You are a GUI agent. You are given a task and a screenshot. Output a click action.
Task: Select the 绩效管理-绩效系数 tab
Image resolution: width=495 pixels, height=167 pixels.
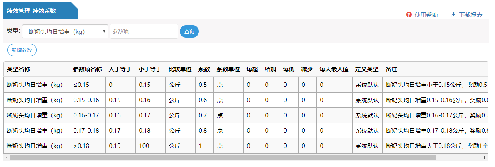click(37, 11)
